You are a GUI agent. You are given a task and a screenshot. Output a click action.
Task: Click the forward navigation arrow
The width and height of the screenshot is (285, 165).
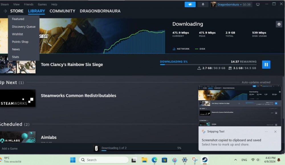click(5, 11)
